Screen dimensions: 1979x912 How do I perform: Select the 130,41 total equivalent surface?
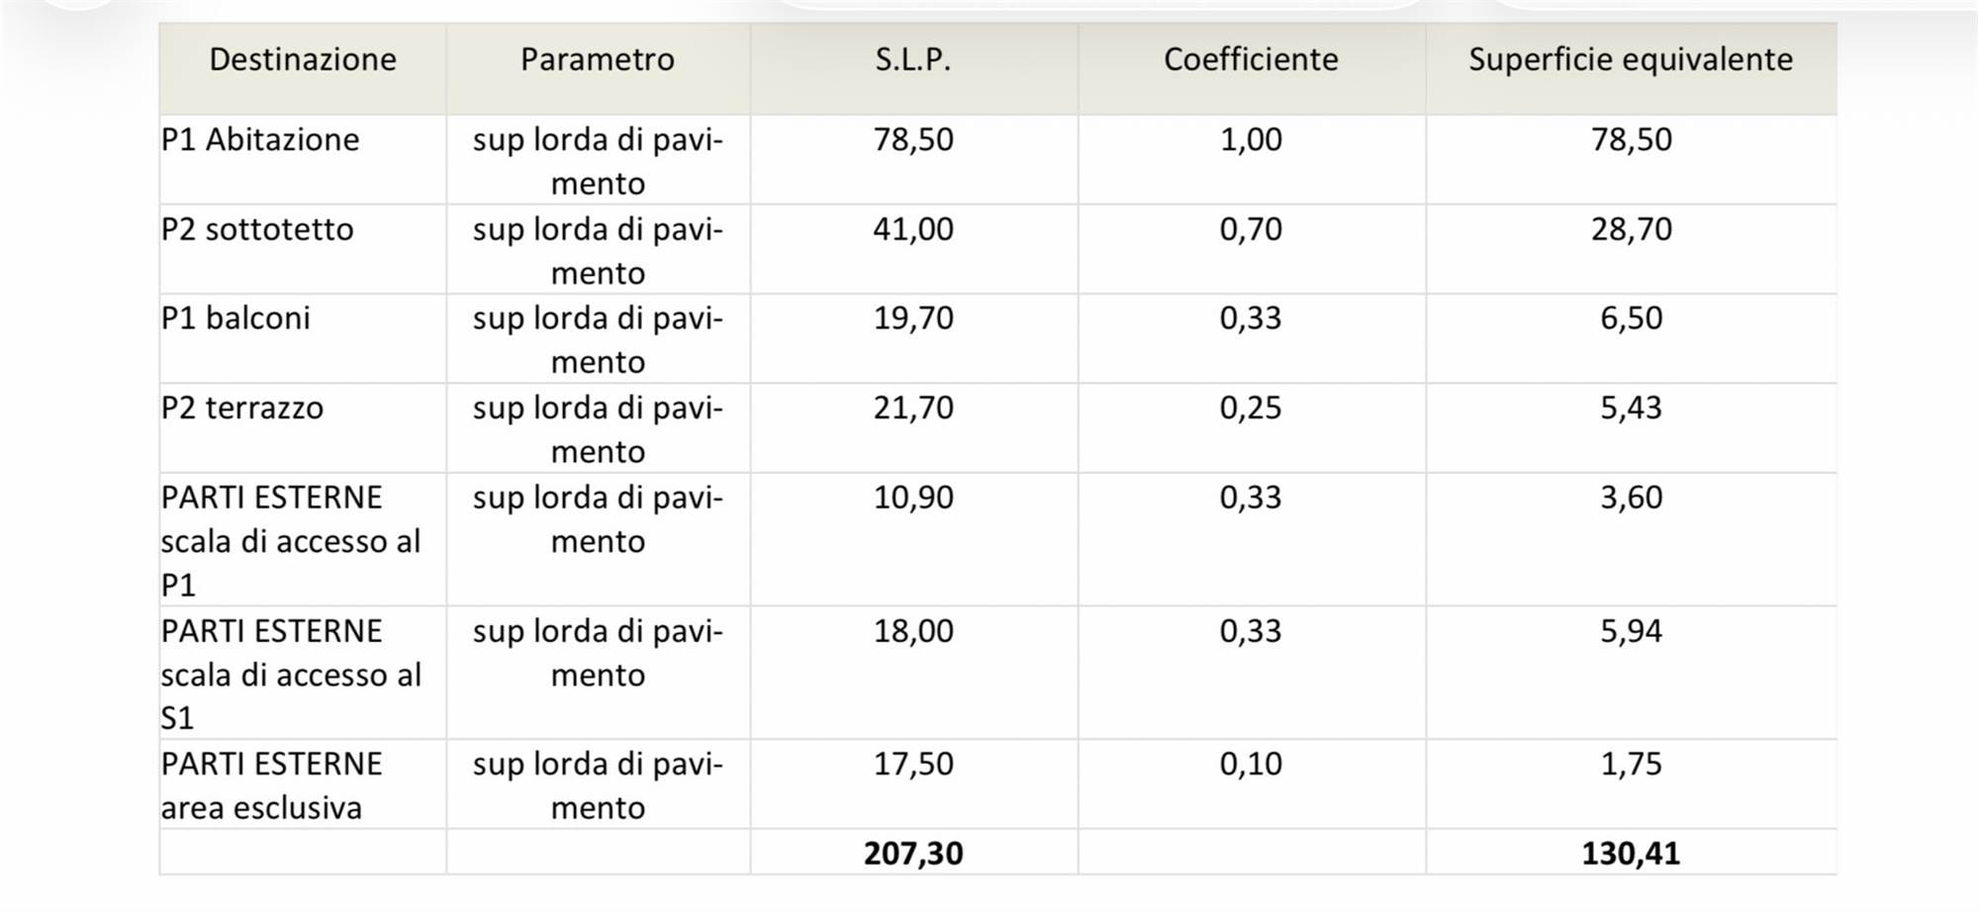click(x=1631, y=853)
